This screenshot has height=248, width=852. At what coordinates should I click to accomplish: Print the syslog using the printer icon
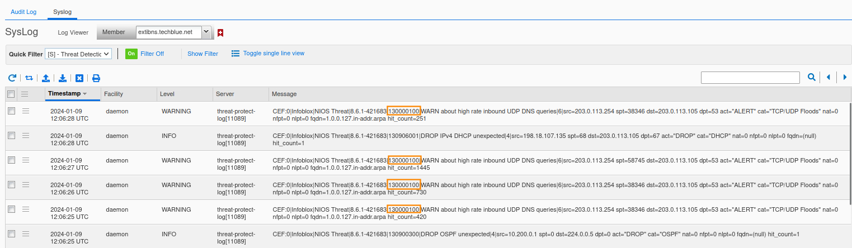pos(96,78)
